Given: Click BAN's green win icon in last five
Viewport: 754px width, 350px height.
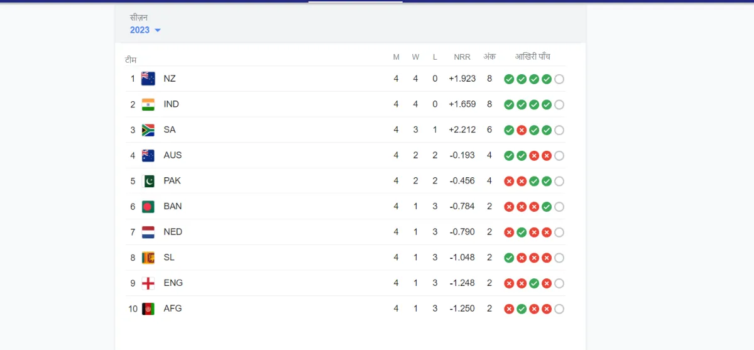Looking at the screenshot, I should coord(547,207).
